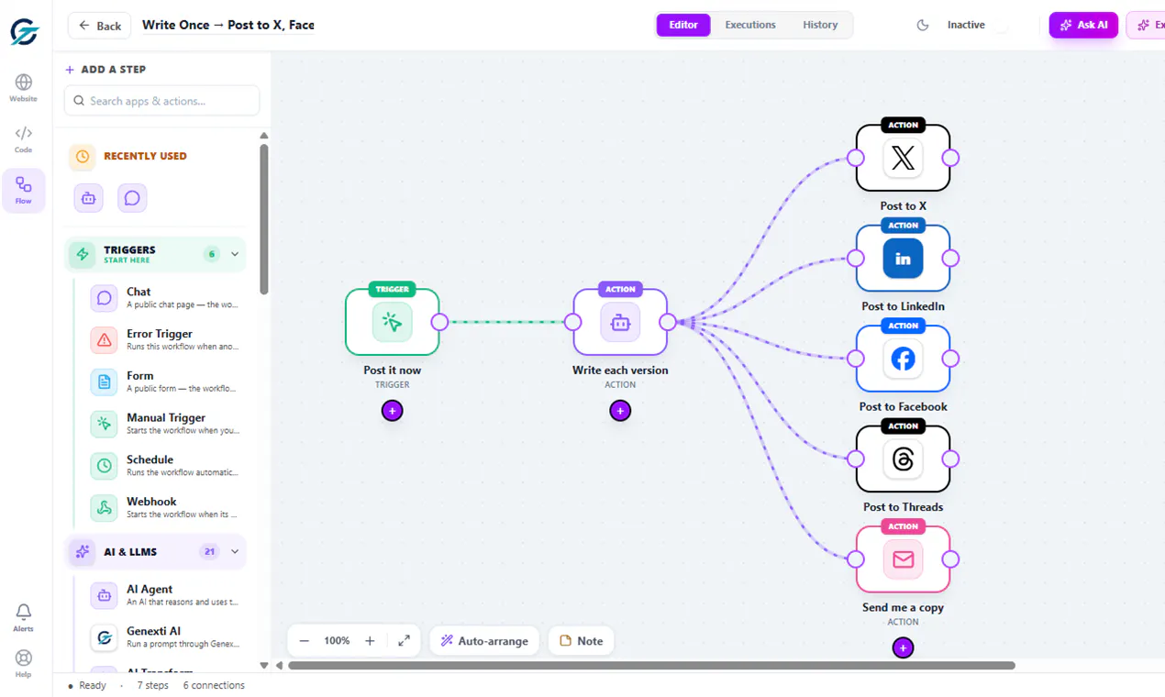Zoom in the canvas with plus
This screenshot has height=697, width=1165.
(x=370, y=641)
